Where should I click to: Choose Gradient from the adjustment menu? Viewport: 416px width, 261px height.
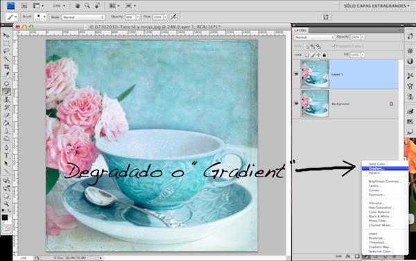385,168
